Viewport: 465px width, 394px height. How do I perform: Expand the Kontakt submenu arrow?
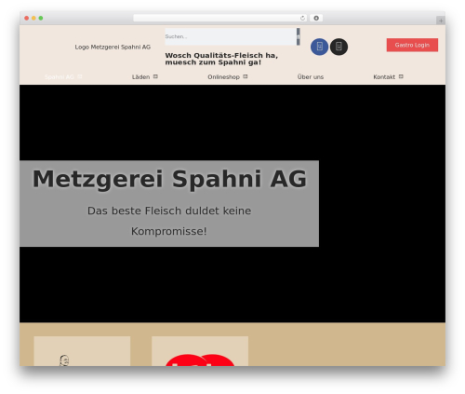point(401,76)
